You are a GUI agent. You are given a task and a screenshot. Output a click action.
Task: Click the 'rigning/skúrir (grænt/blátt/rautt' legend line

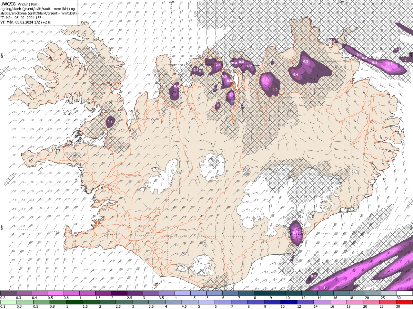coord(38,9)
